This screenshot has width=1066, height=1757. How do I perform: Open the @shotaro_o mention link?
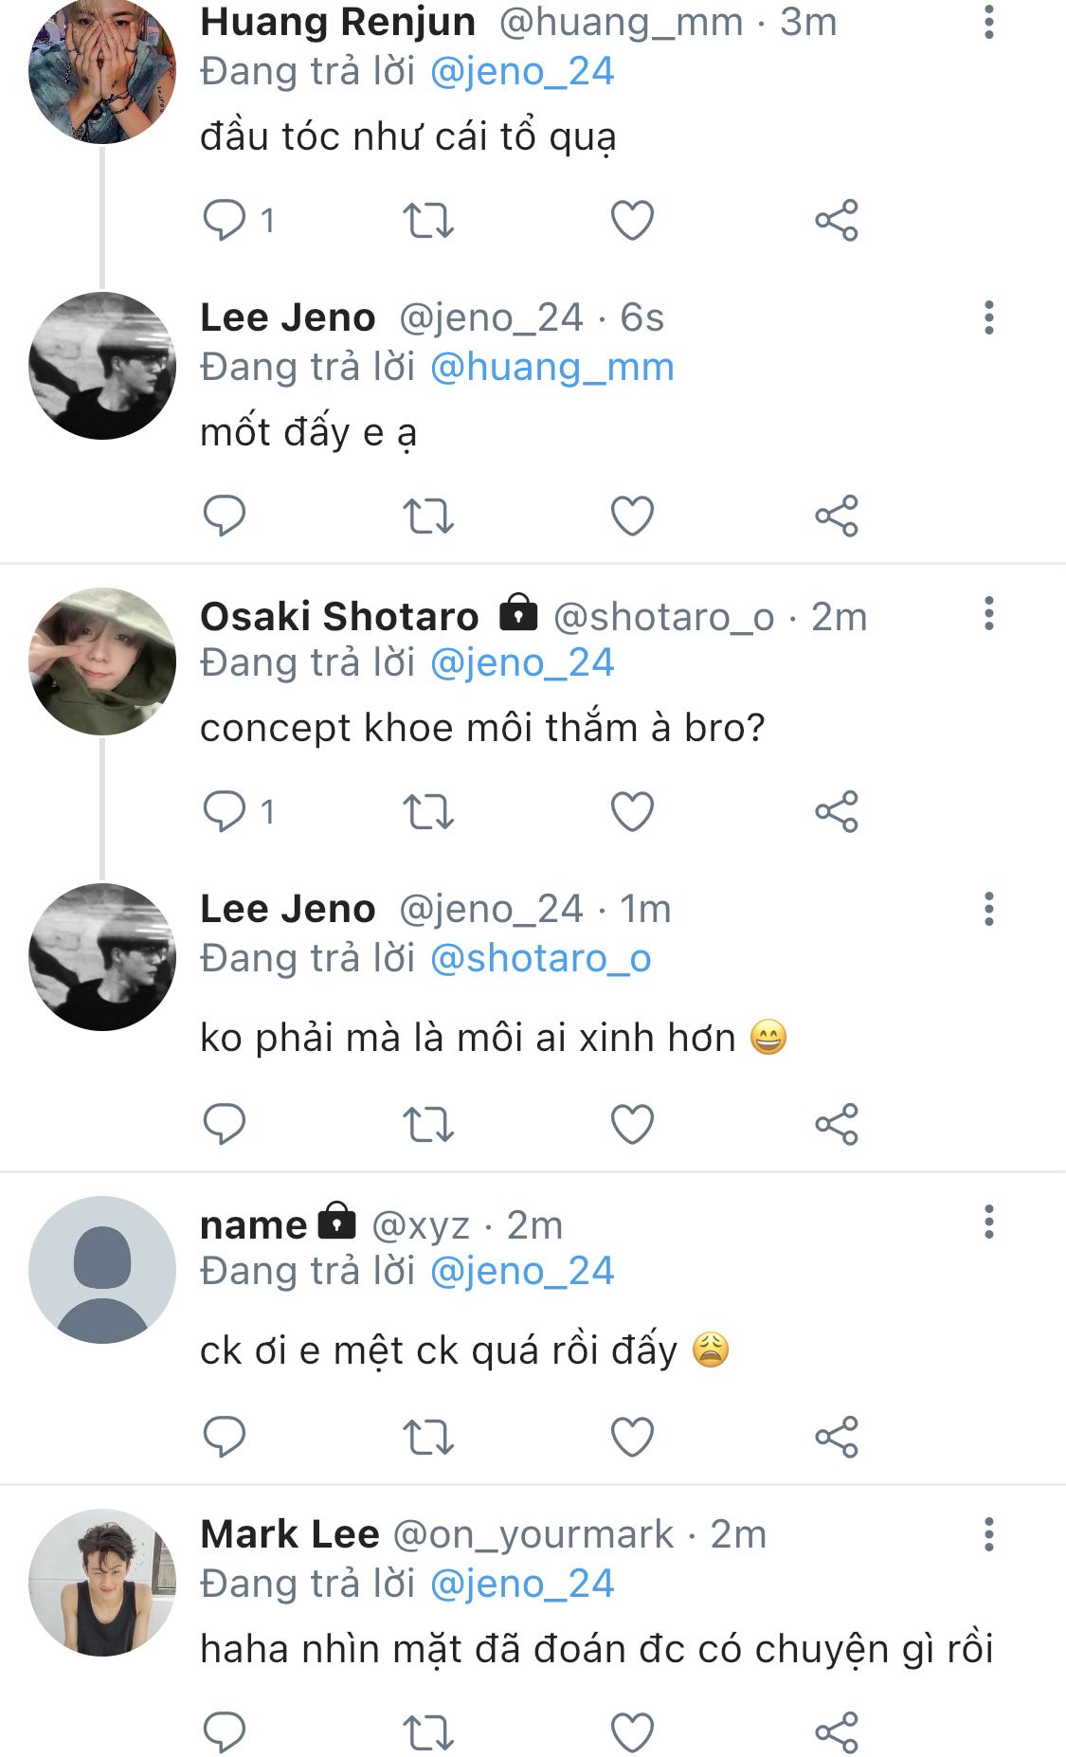coord(540,959)
